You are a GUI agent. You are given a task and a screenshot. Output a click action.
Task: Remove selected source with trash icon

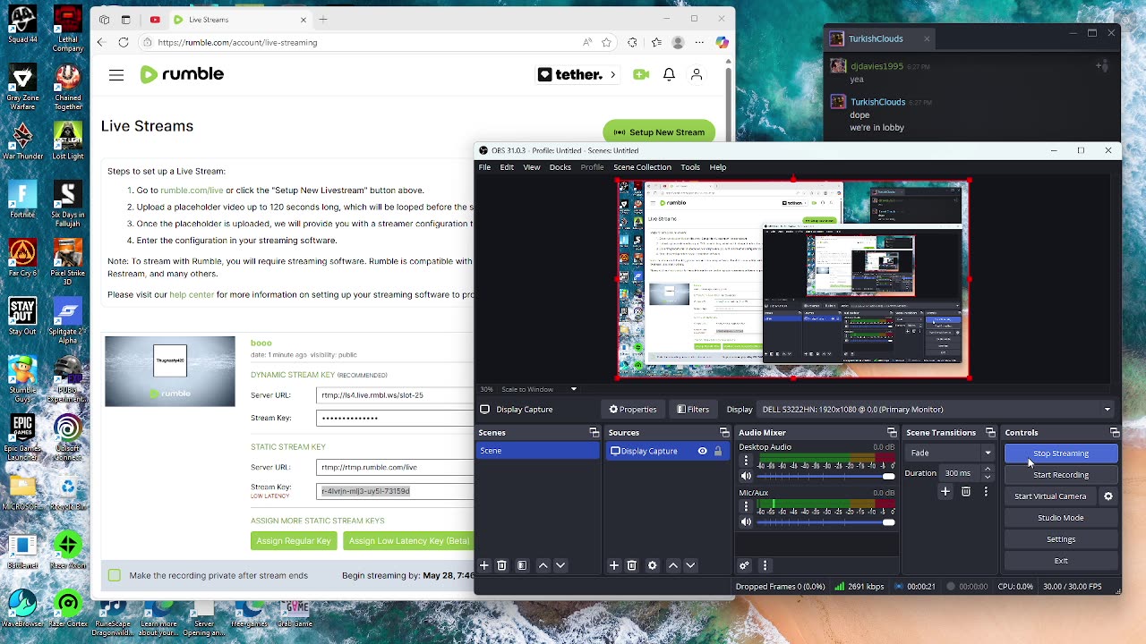[x=631, y=565]
